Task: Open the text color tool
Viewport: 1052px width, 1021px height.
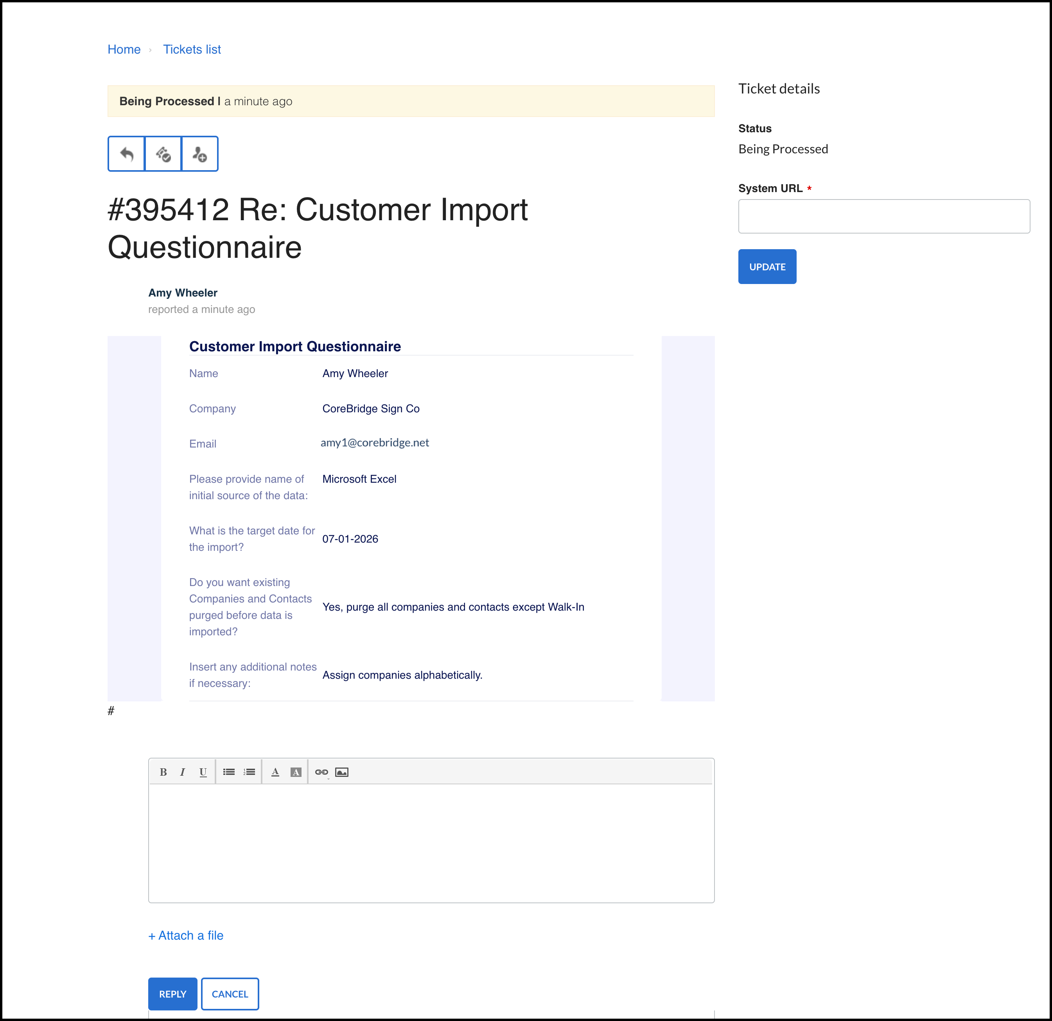Action: [275, 772]
